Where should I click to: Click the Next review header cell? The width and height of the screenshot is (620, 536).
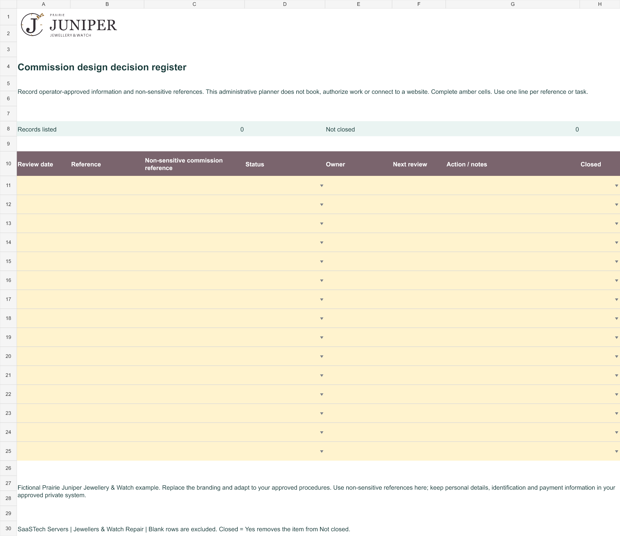419,164
